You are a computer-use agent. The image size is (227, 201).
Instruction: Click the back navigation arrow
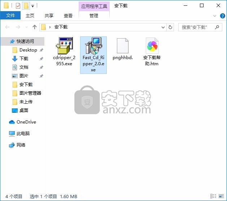[7, 27]
